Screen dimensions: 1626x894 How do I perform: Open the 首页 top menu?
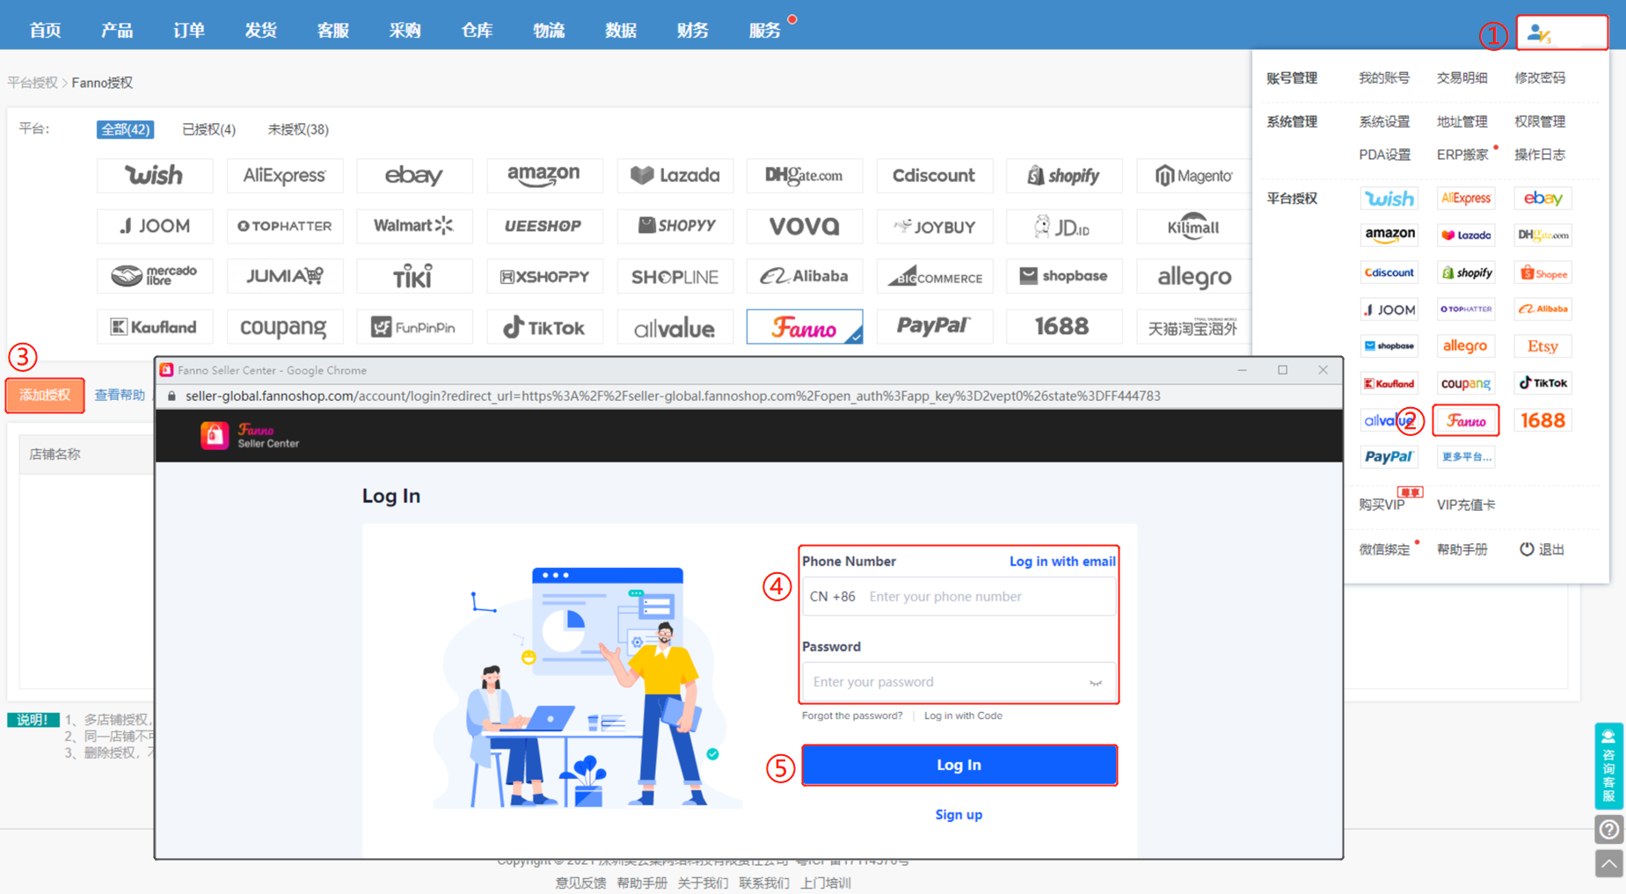(x=46, y=31)
